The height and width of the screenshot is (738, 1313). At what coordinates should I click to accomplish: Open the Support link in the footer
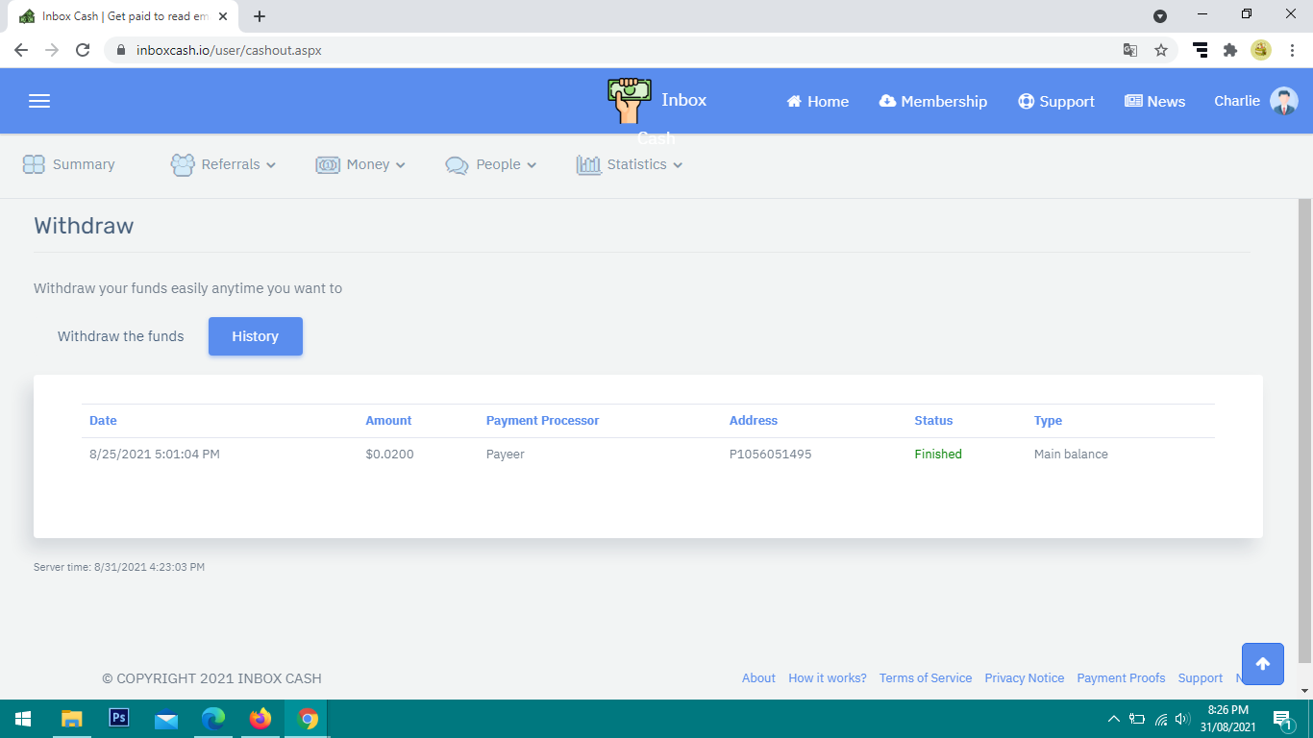point(1201,677)
